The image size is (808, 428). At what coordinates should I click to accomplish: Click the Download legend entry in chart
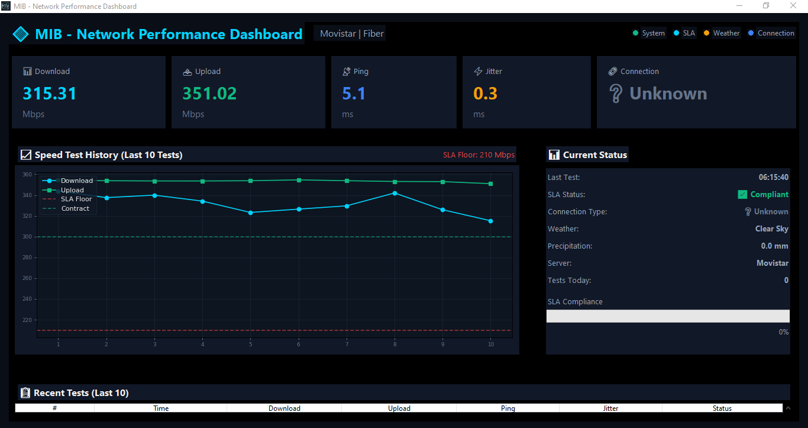pyautogui.click(x=67, y=181)
